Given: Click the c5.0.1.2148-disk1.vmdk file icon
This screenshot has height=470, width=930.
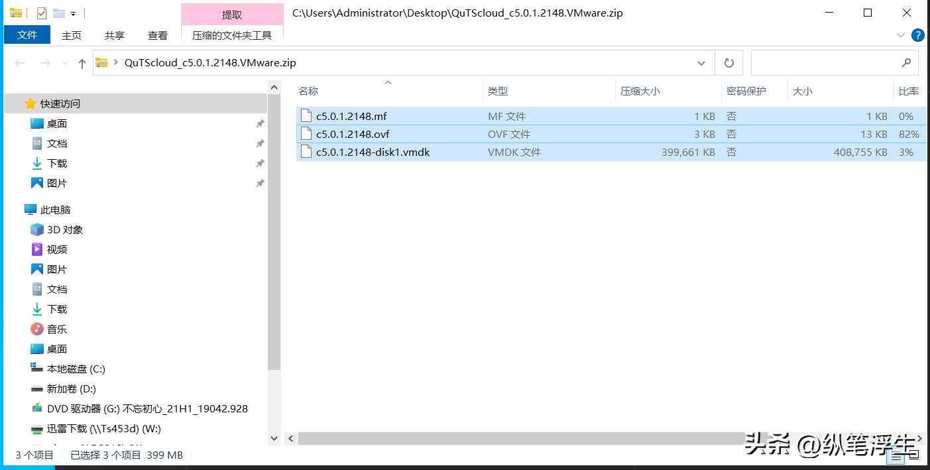Looking at the screenshot, I should pos(306,151).
